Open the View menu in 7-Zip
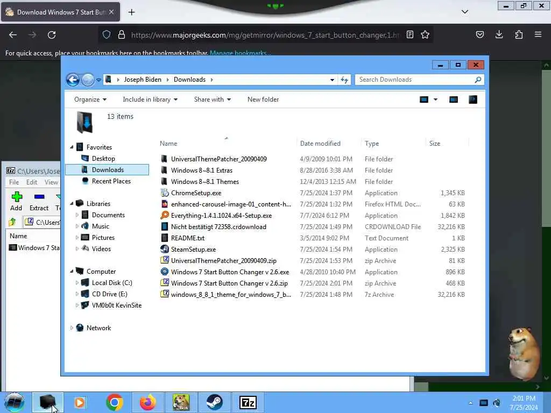The height and width of the screenshot is (413, 551). [51, 182]
